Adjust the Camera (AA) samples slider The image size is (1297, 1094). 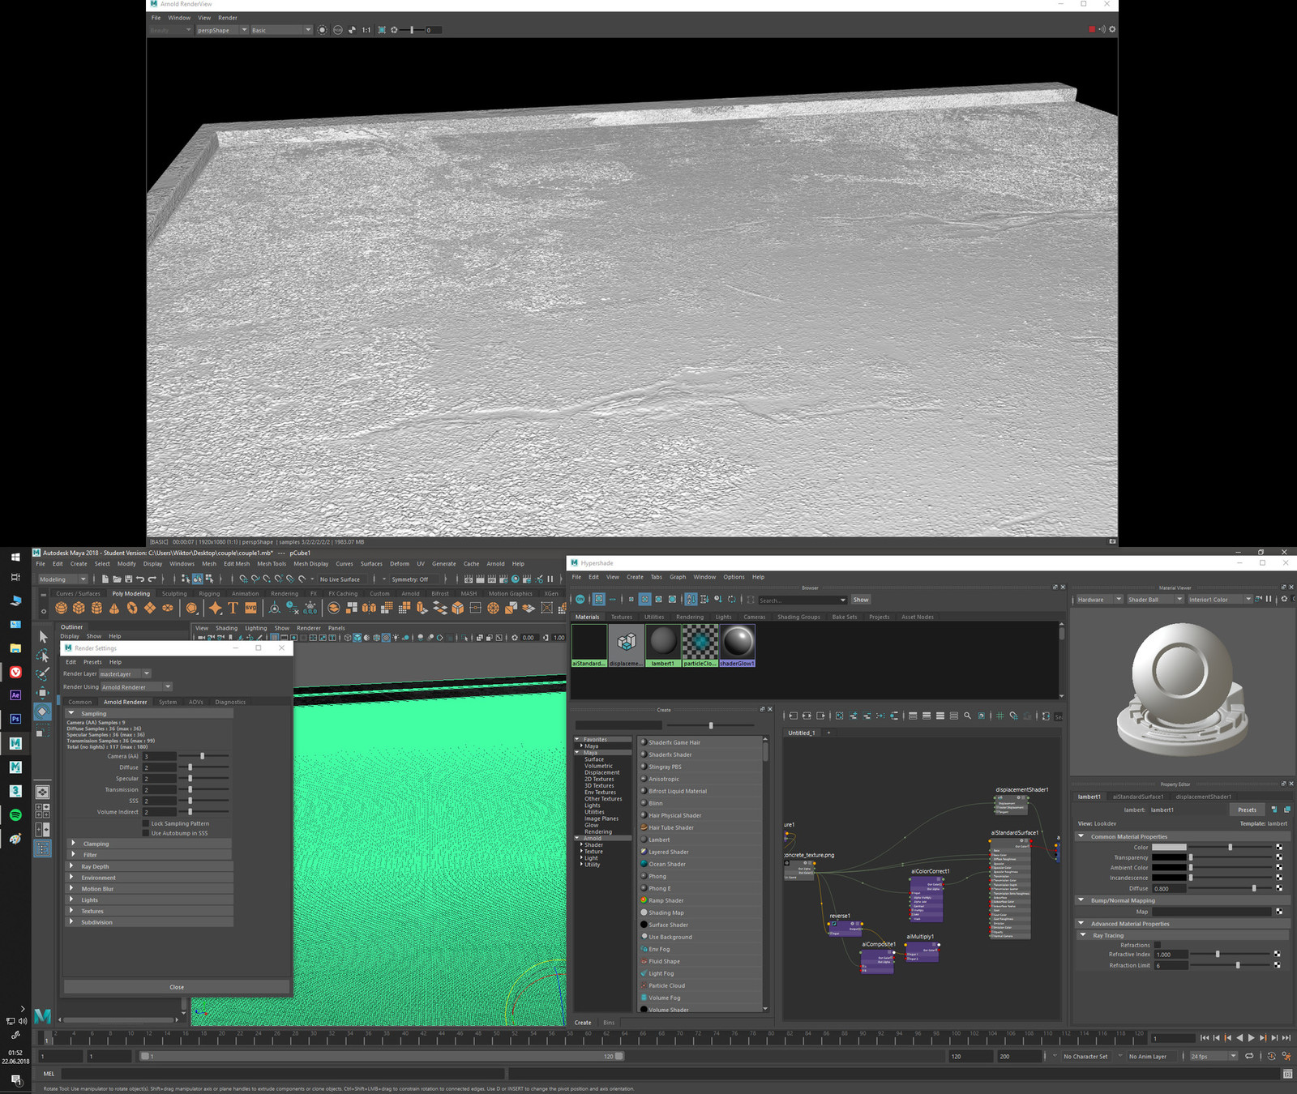tap(203, 756)
